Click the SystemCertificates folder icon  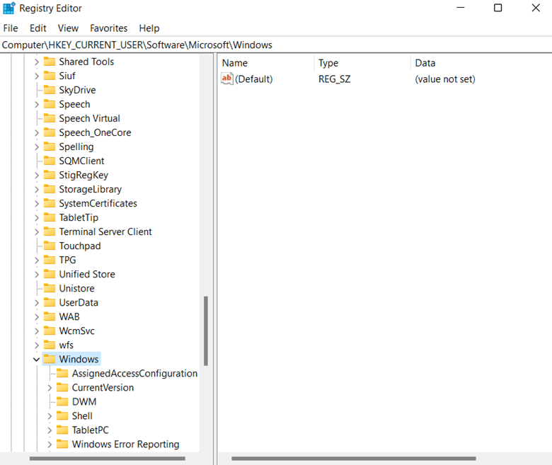50,203
